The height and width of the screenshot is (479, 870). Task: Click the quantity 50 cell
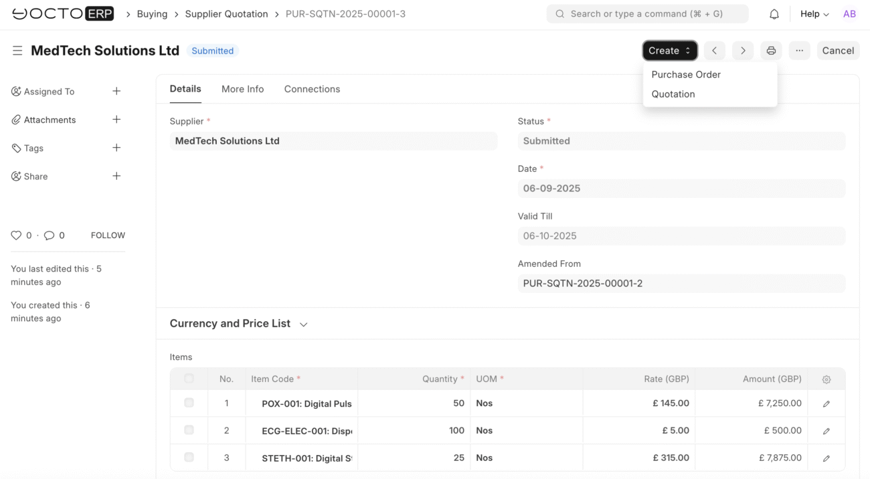click(414, 403)
